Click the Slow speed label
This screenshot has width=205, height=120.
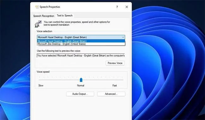[41, 85]
